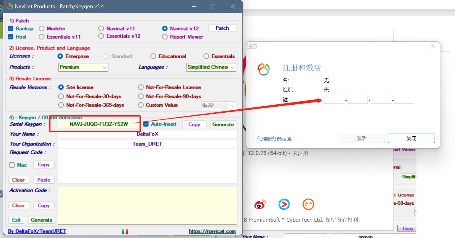Screen dimensions: 455x238
Task: Click the app icon in the title bar
Action: [10, 6]
